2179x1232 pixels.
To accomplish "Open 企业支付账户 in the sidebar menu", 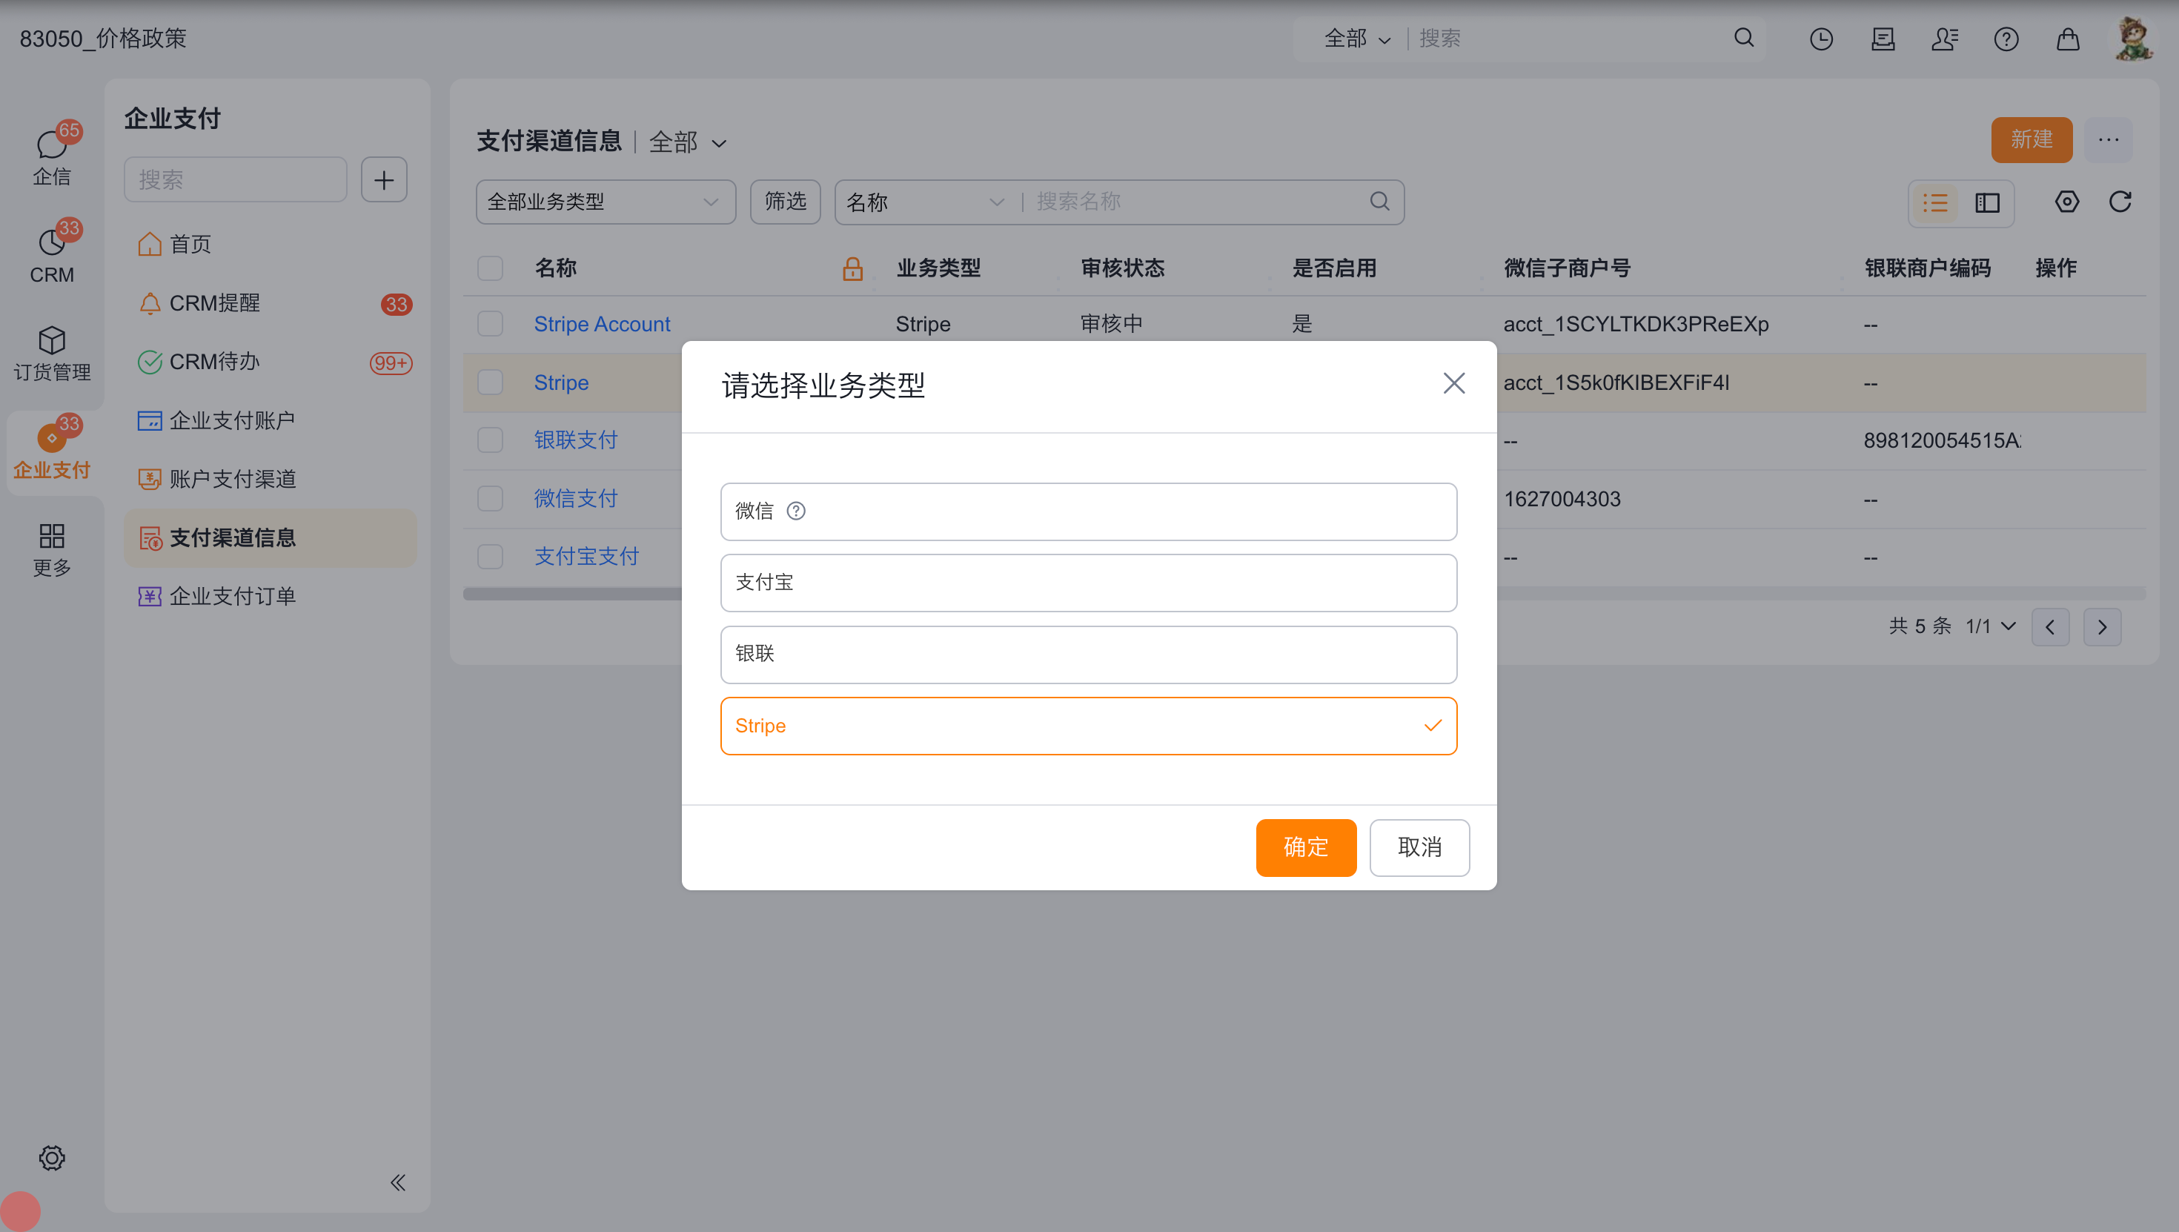I will (x=232, y=420).
